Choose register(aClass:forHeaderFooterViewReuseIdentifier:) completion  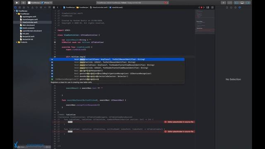click(117, 65)
